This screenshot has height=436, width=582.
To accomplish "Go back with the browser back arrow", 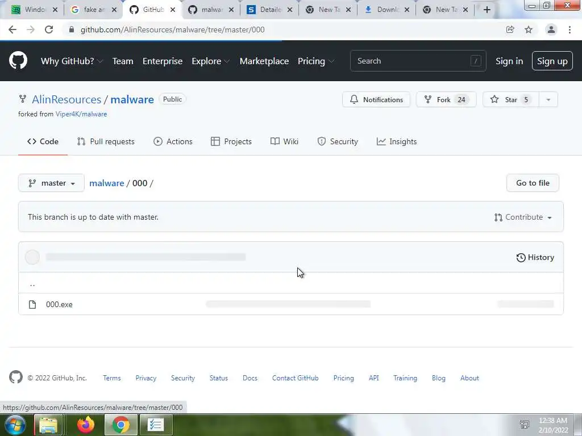I will click(13, 30).
